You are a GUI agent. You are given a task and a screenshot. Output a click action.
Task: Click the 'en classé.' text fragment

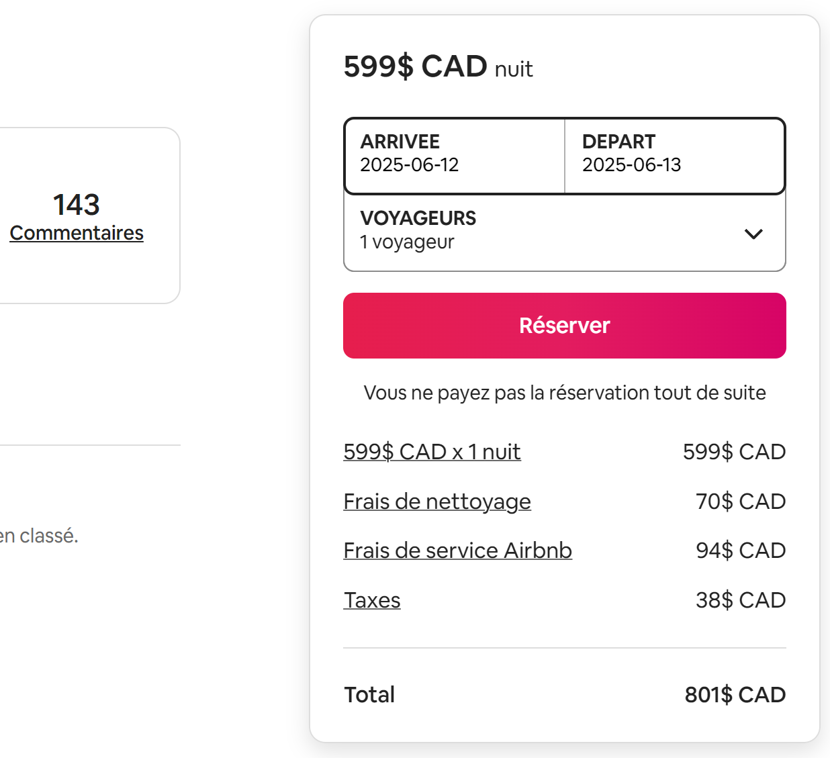coord(39,536)
